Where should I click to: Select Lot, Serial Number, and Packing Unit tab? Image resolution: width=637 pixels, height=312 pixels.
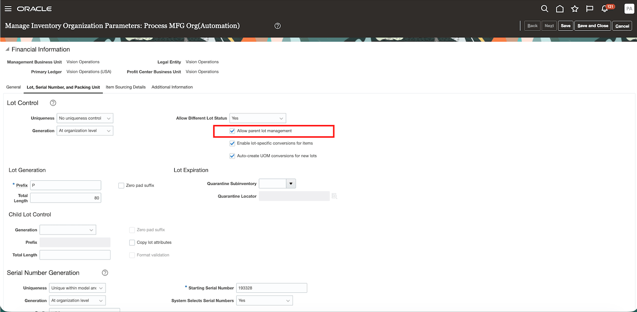63,87
